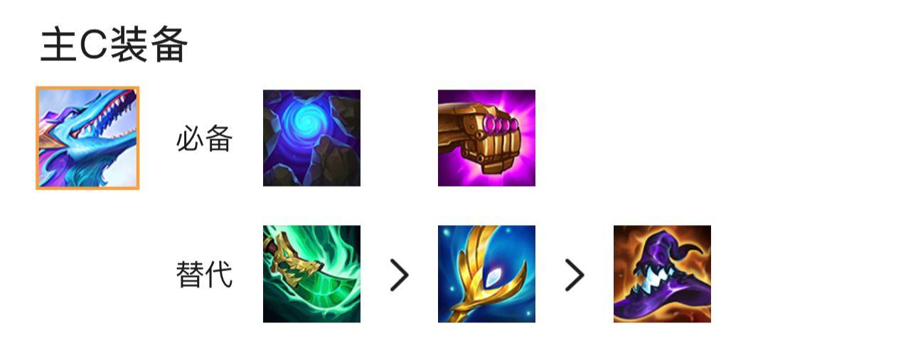Image resolution: width=913 pixels, height=350 pixels.
Task: Click the letter C in heading
Action: 92,46
